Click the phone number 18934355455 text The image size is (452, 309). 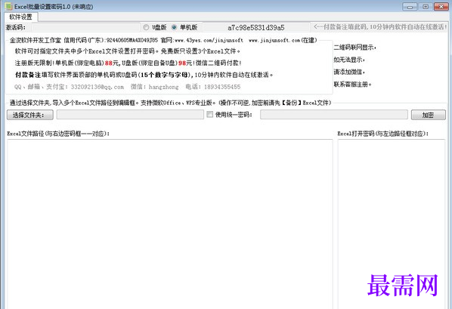(222, 87)
